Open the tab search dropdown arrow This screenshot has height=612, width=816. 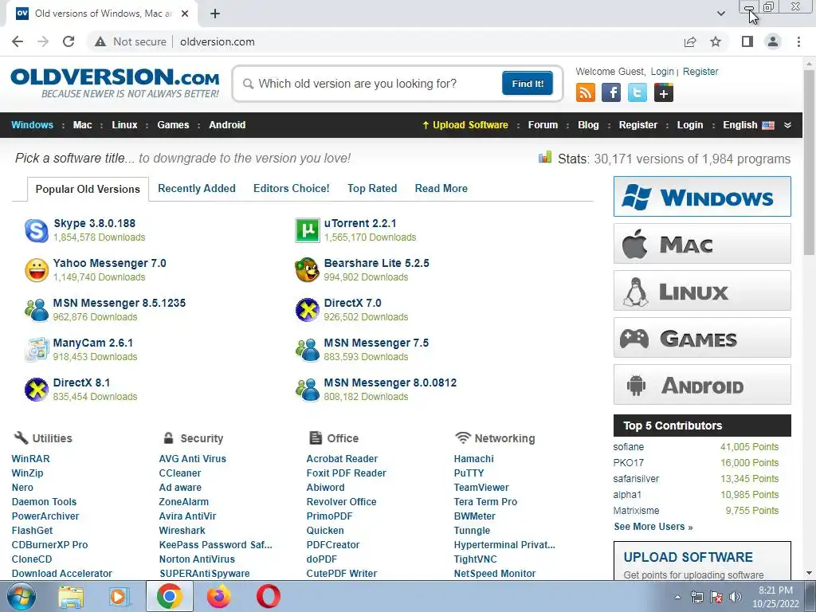point(720,14)
